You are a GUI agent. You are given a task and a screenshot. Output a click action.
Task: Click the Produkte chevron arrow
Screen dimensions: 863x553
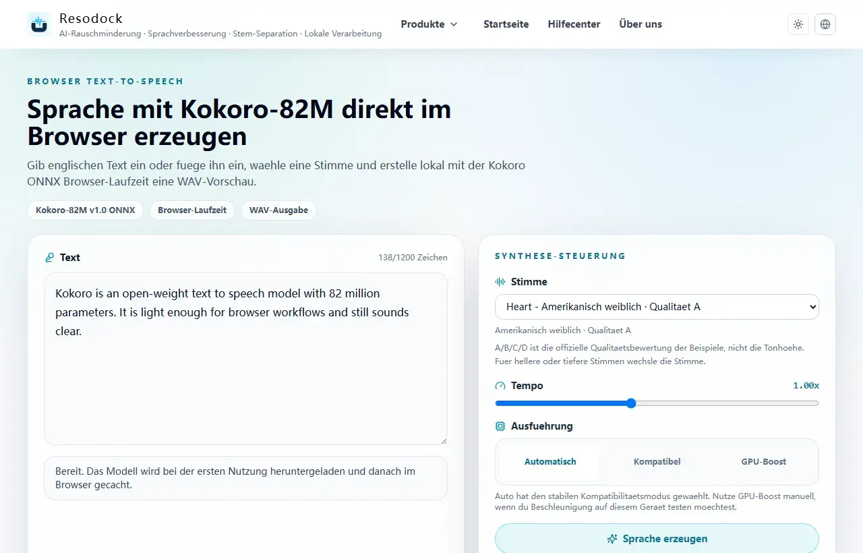[454, 24]
